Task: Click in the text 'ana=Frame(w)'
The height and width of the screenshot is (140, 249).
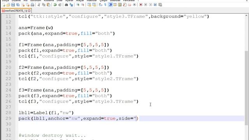Action: click(36, 28)
